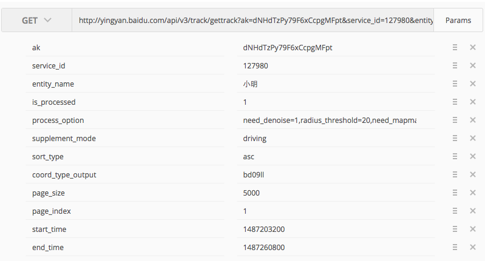Image resolution: width=485 pixels, height=261 pixels.
Task: Click the drag handle icon for is_processed
Action: click(455, 102)
